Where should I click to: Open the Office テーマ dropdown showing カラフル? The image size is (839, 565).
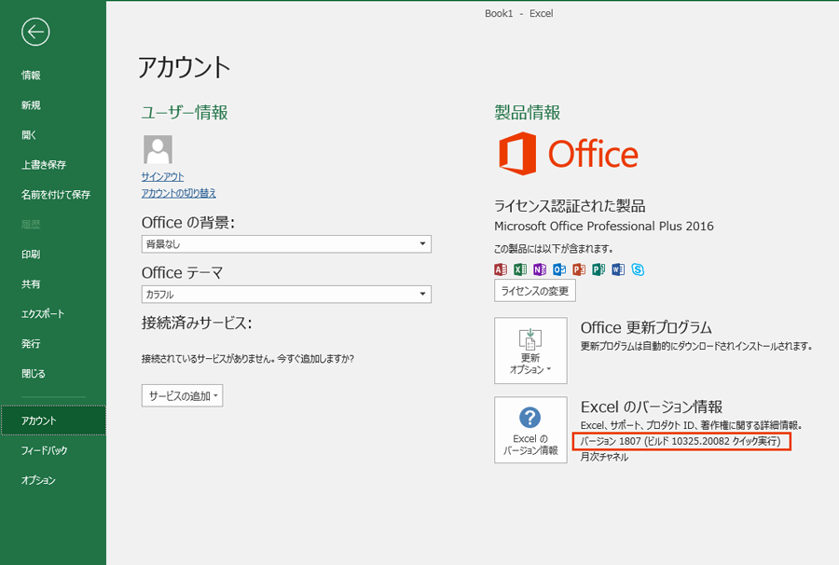coord(286,295)
